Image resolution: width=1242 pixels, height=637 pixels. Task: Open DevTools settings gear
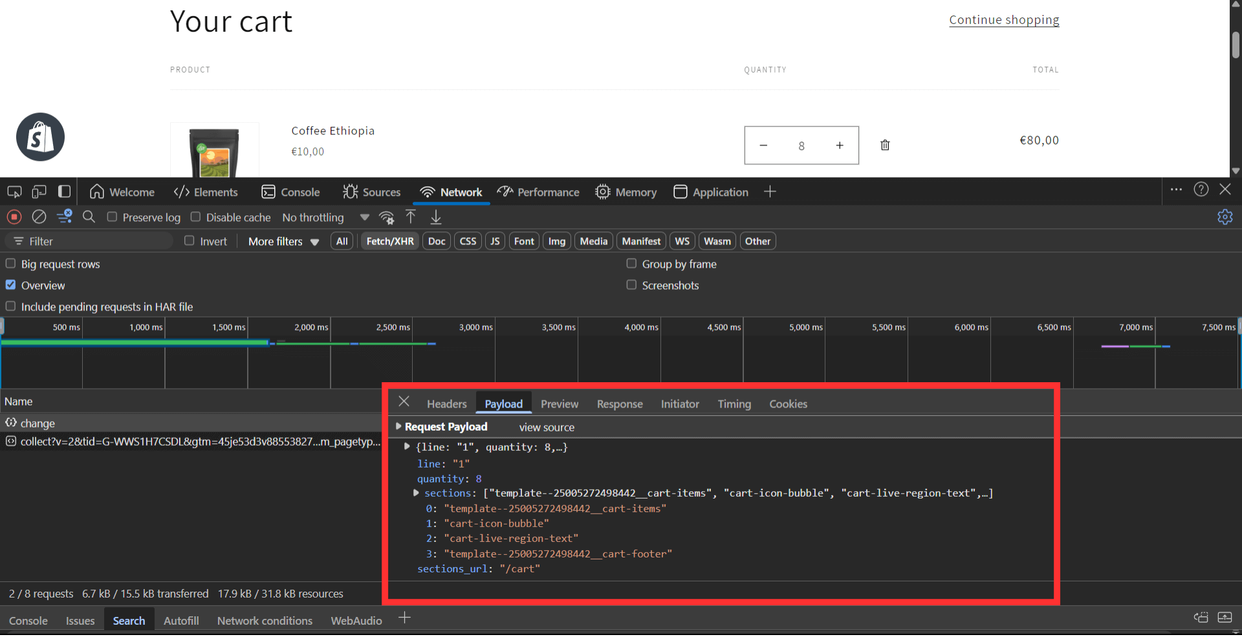(x=1225, y=217)
